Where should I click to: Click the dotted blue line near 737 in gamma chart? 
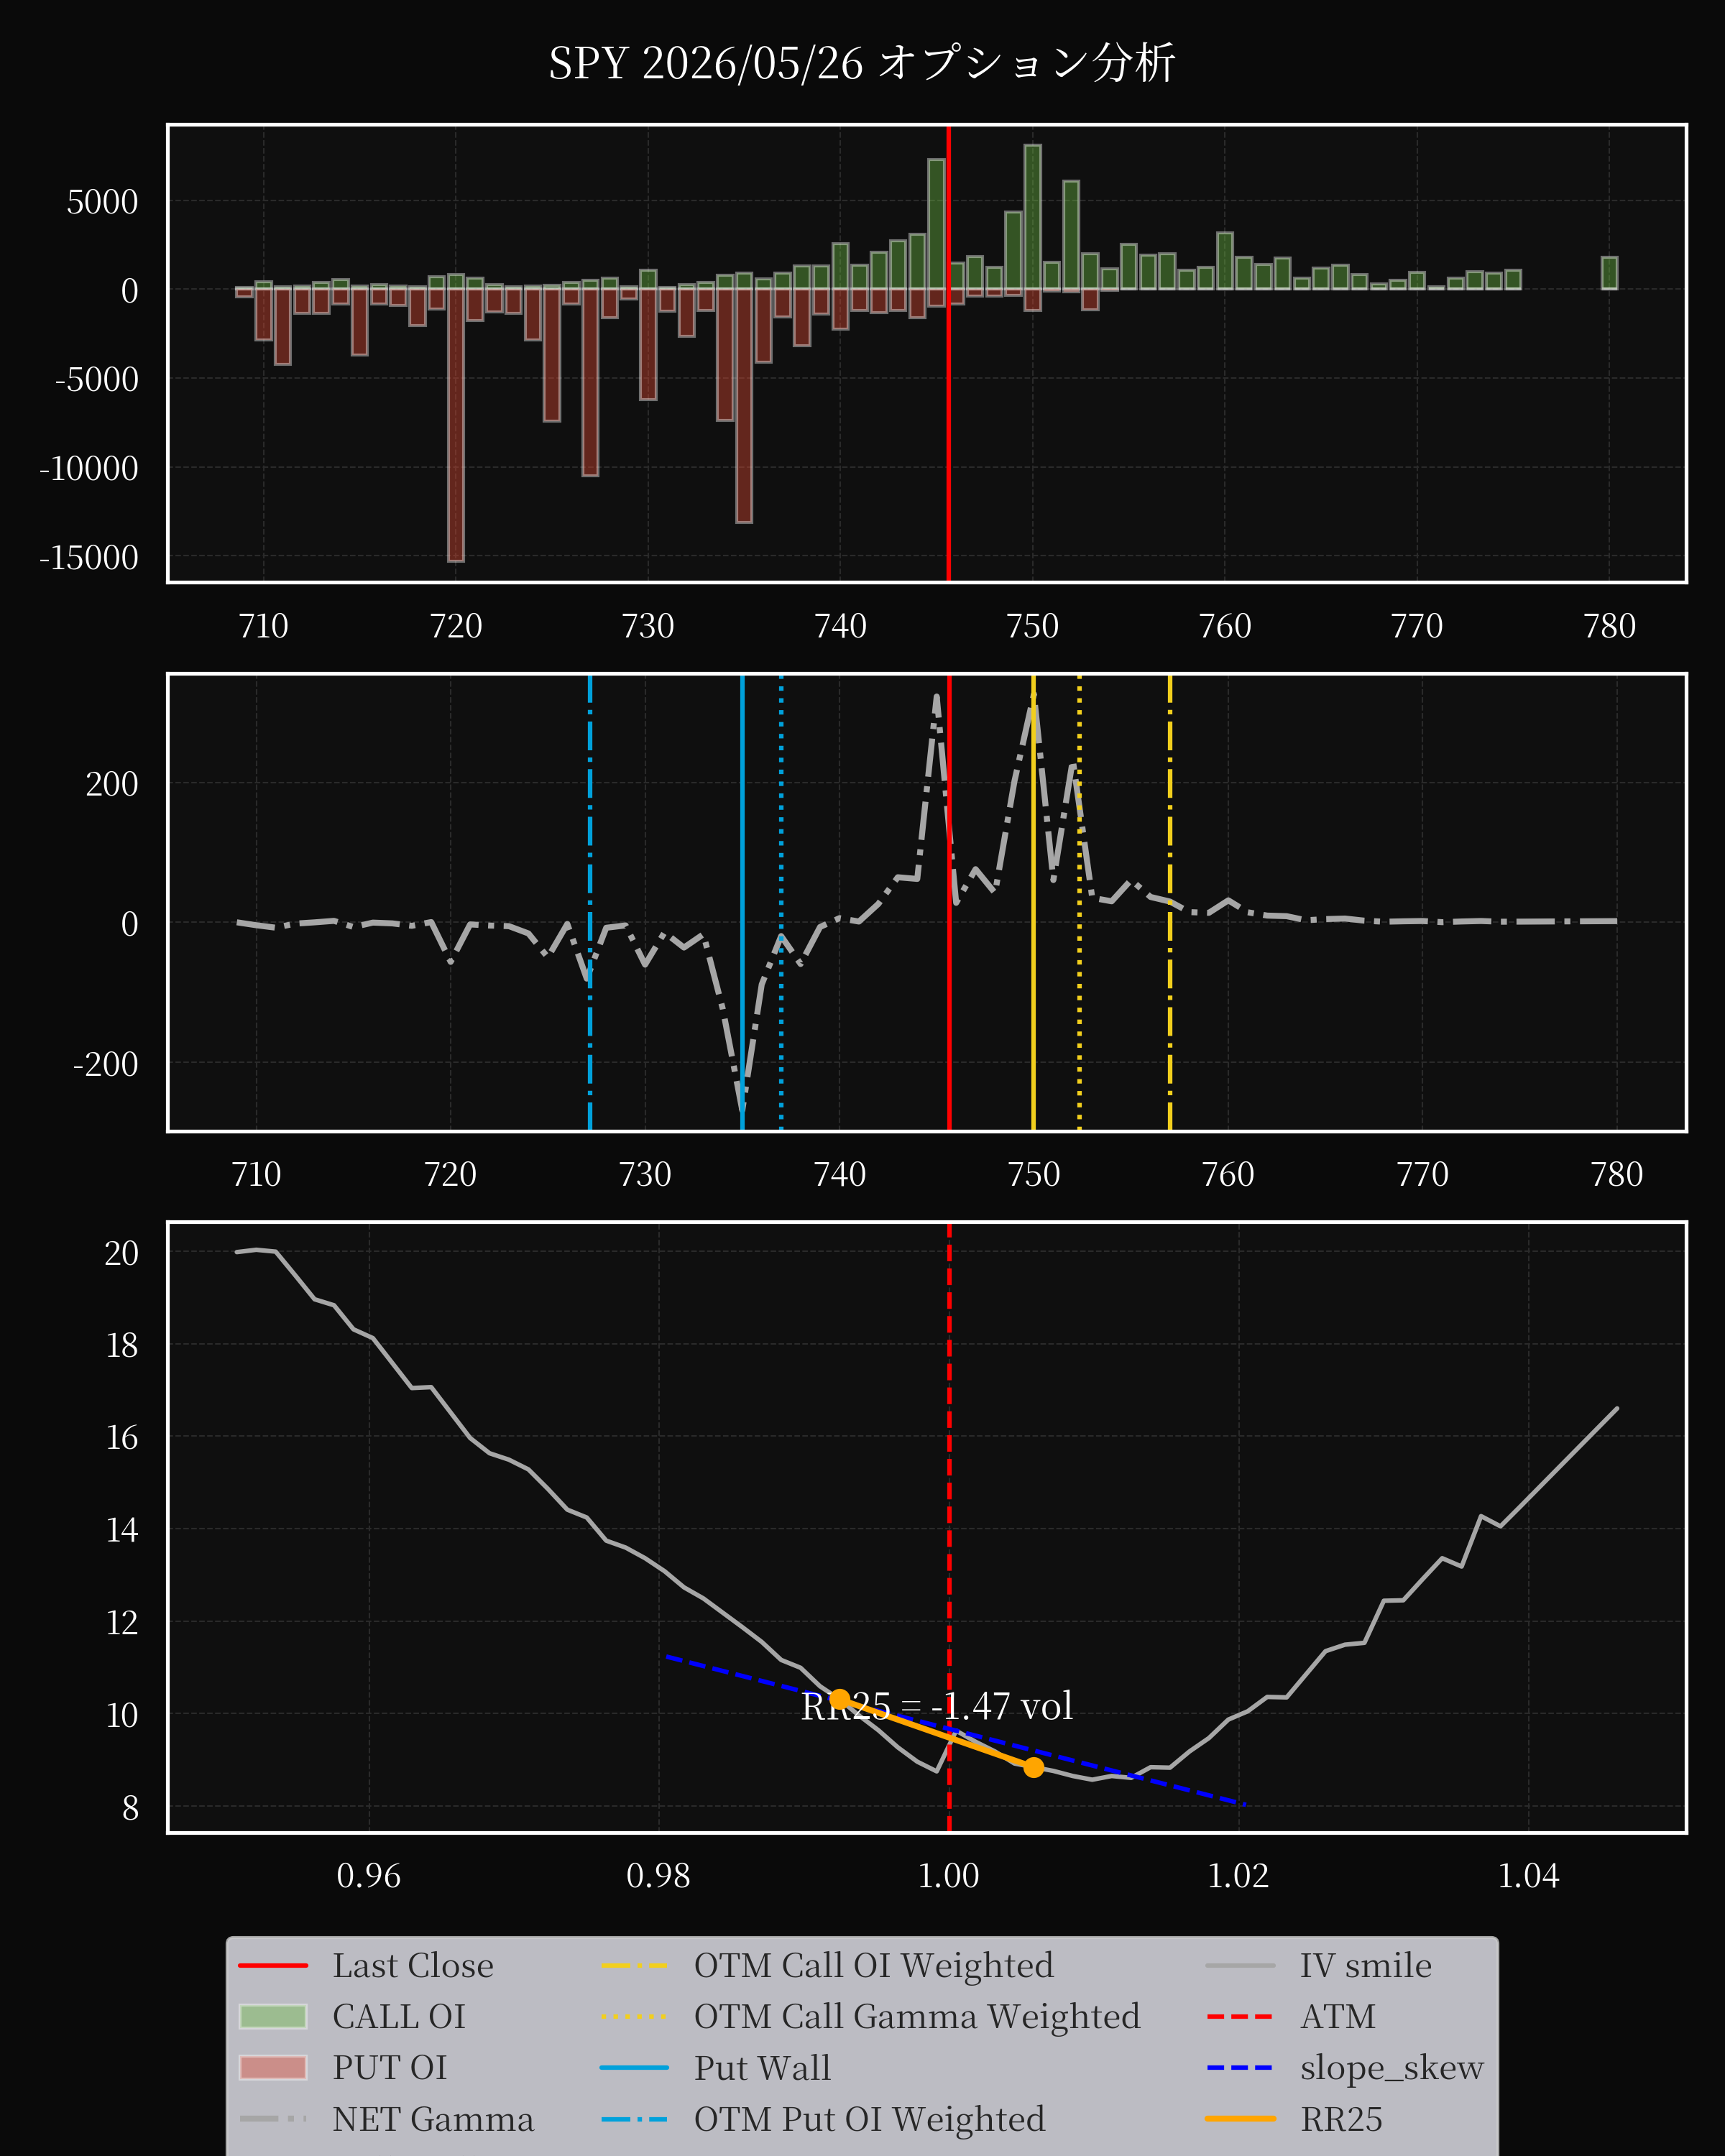781,902
